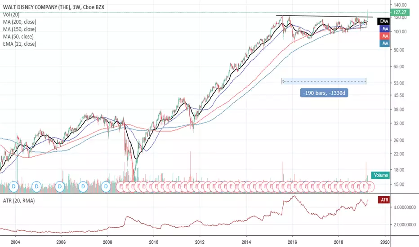The width and height of the screenshot is (419, 247).
Task: Click the dividend D marker nearest 2006
Action: (x=60, y=186)
